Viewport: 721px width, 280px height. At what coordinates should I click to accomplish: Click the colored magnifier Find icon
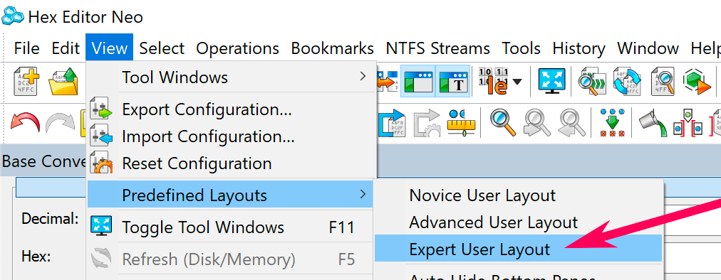[503, 123]
